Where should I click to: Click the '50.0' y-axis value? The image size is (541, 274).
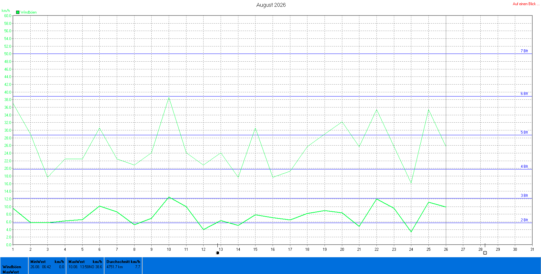click(8, 54)
